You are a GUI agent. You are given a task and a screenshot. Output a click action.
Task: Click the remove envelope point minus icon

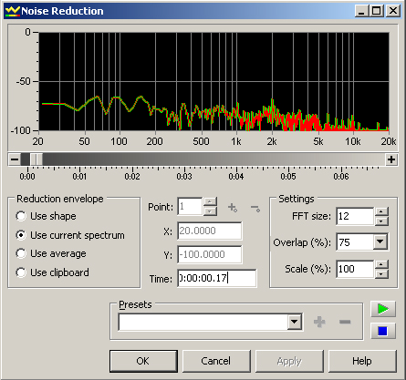255,209
